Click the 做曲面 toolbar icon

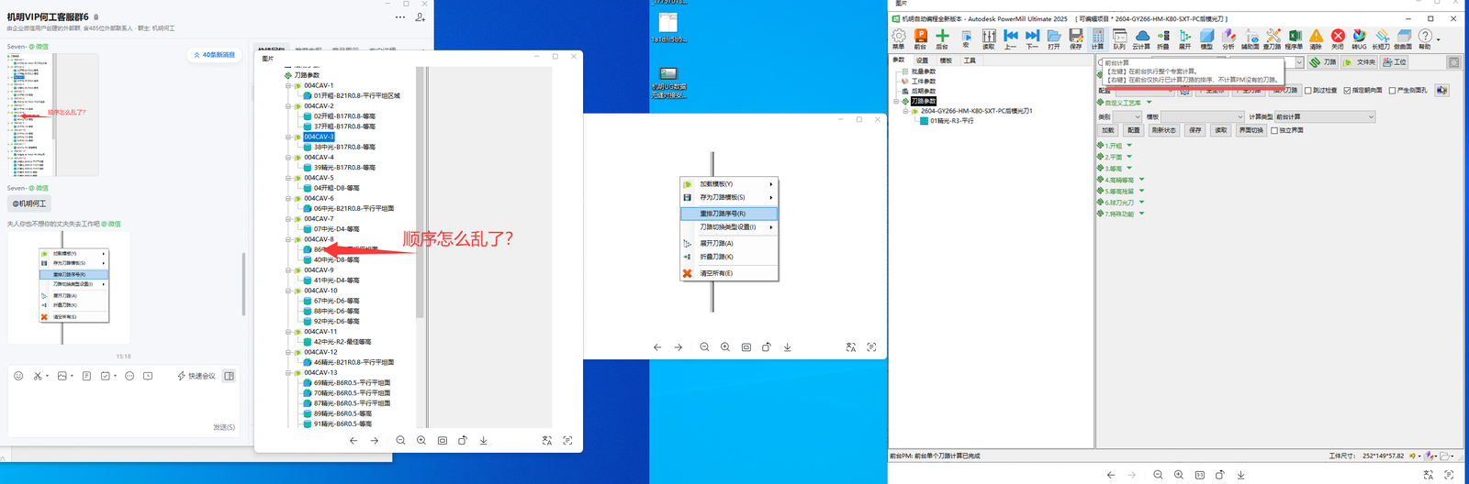coord(1403,38)
